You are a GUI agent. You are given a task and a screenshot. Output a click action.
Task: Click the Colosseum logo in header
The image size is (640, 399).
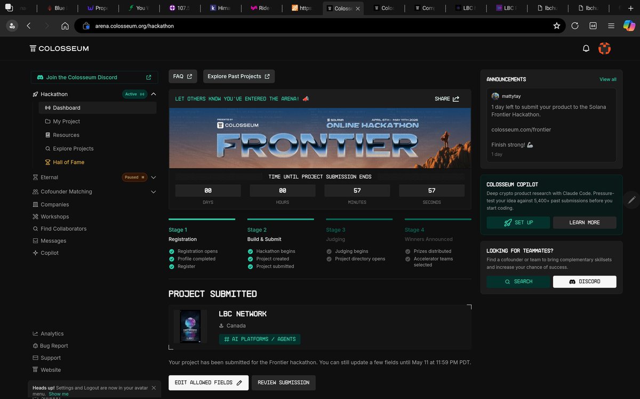59,48
